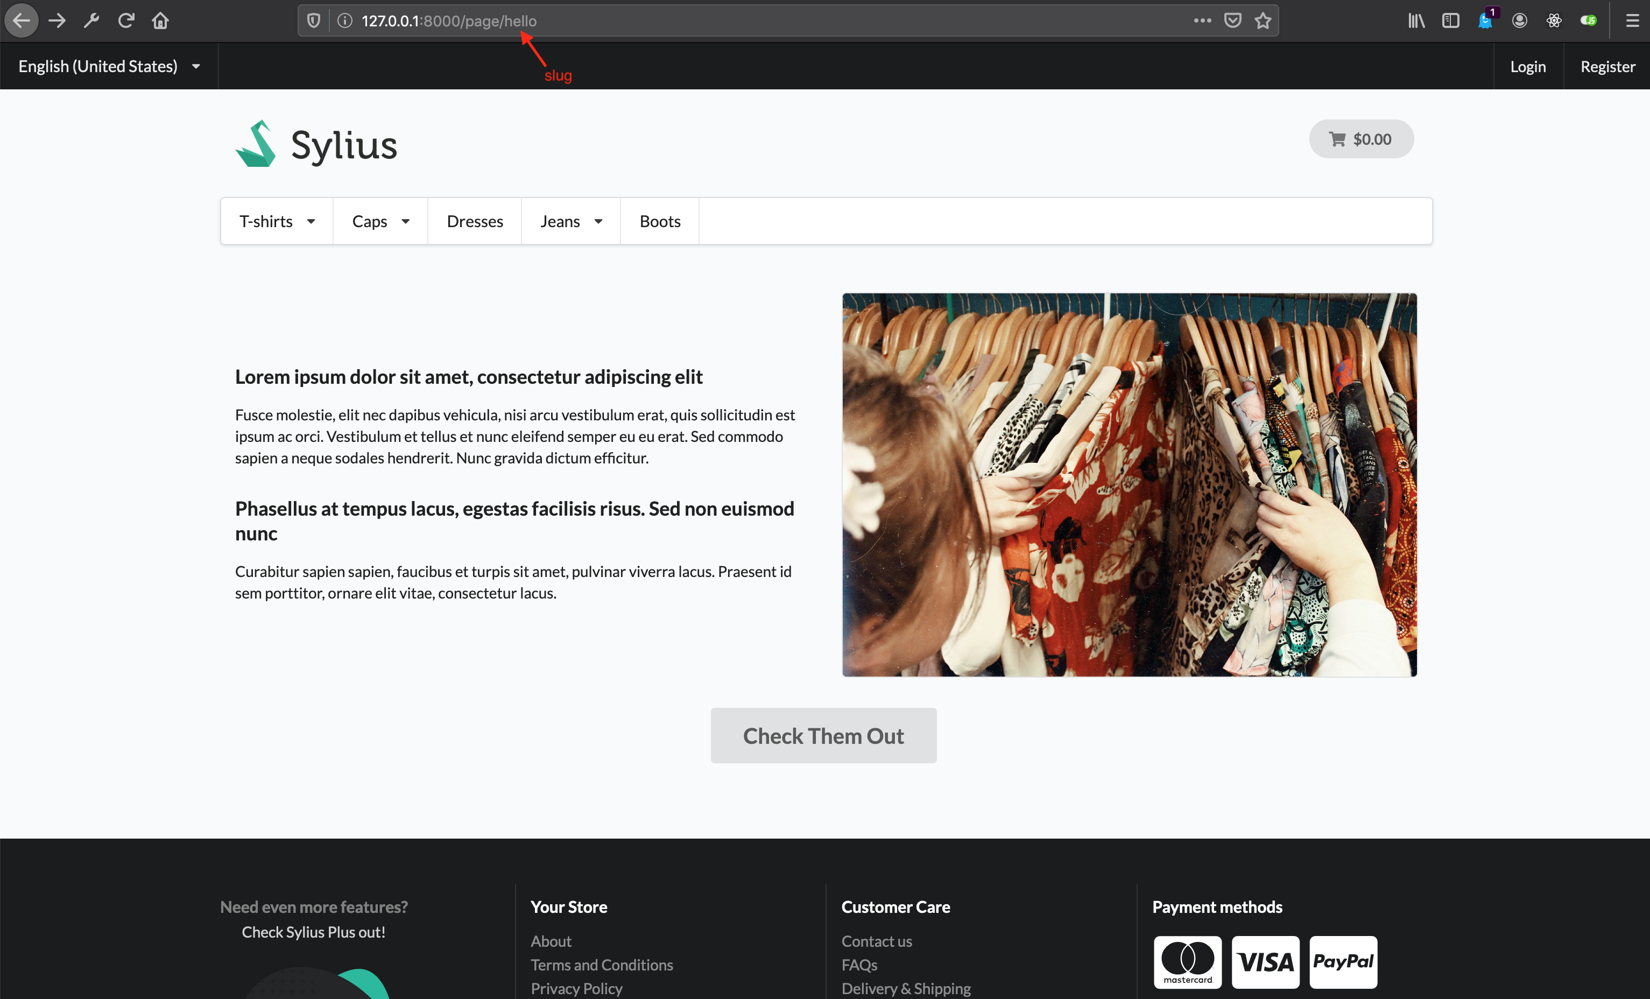Open the Terms and Conditions link

tap(602, 965)
